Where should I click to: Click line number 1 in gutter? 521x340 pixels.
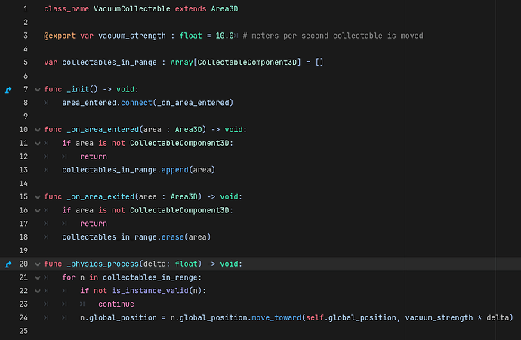pos(26,8)
